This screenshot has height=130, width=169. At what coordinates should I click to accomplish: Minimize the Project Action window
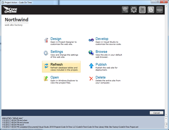click(x=153, y=2)
